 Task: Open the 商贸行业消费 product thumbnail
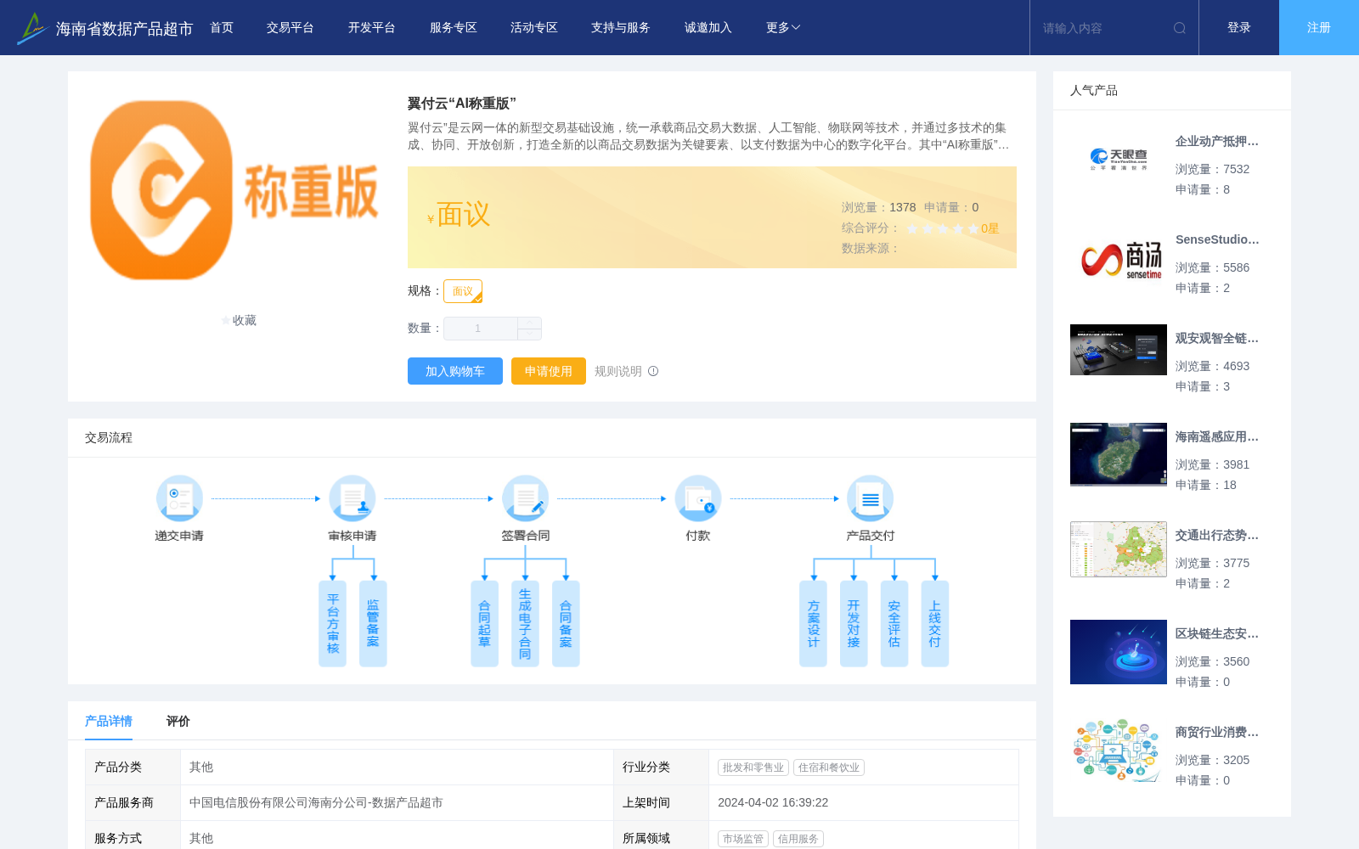tap(1119, 751)
